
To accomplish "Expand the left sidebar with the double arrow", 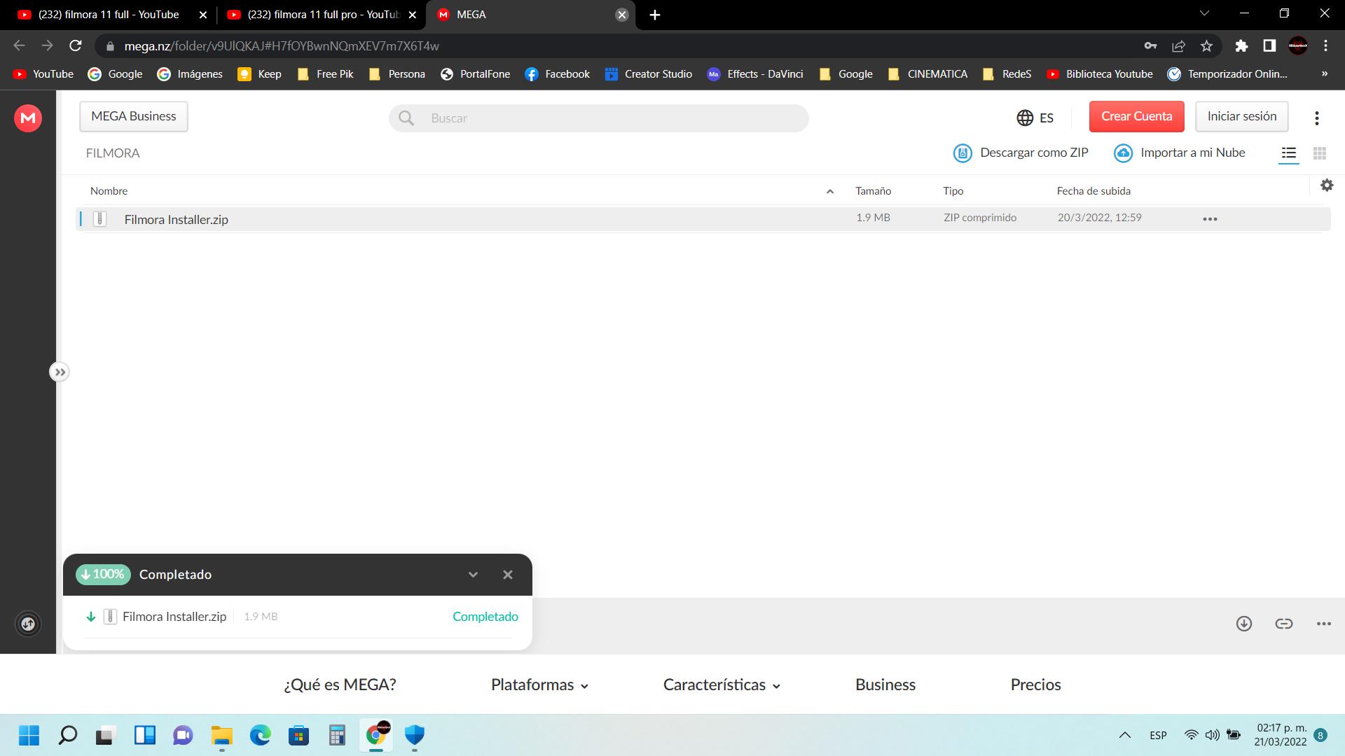I will click(60, 372).
